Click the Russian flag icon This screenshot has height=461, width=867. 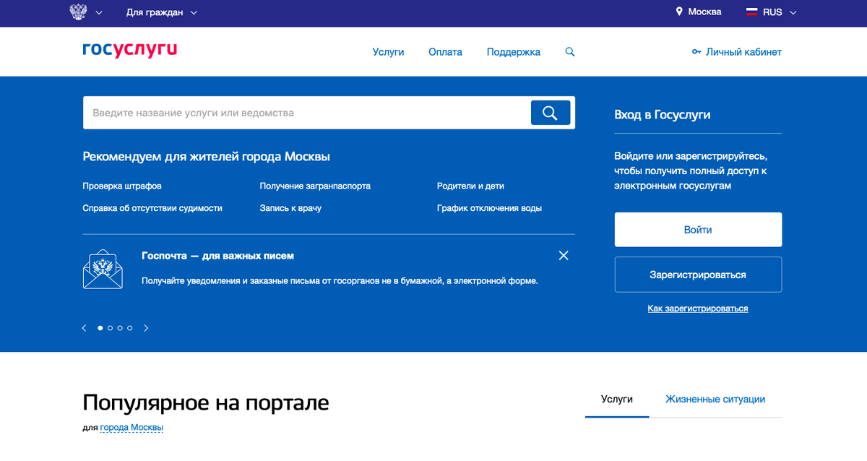(x=751, y=12)
